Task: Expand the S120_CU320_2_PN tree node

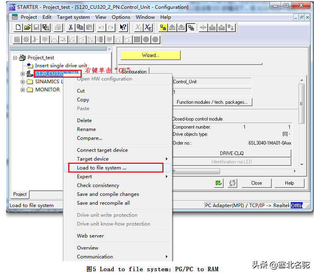Action: [23, 74]
